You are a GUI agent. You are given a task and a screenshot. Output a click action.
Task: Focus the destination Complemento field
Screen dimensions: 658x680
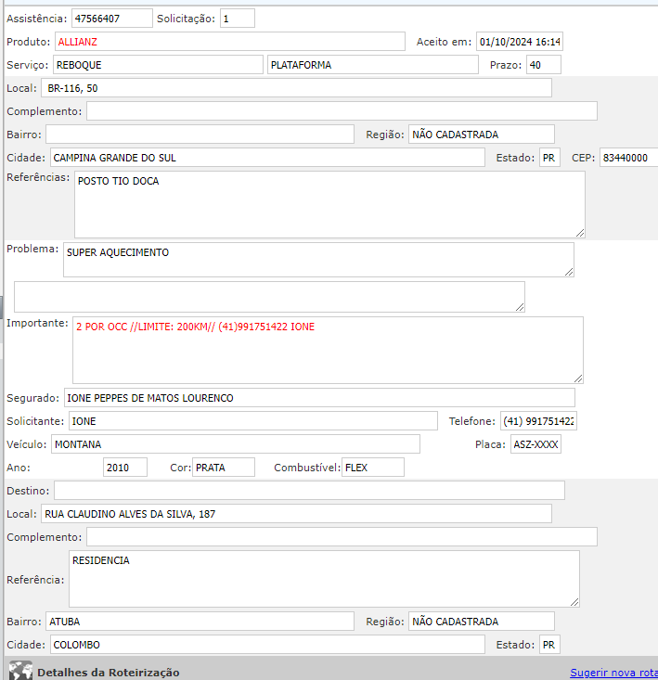tap(342, 537)
